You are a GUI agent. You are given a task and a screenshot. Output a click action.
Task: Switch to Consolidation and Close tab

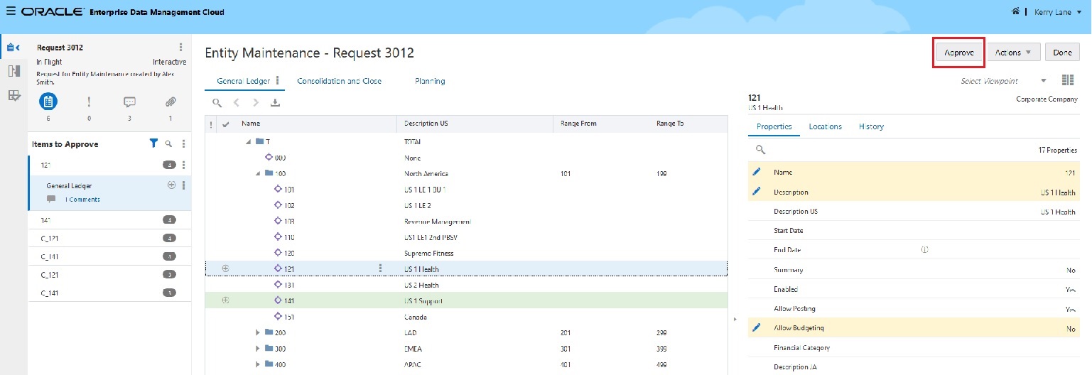[339, 81]
